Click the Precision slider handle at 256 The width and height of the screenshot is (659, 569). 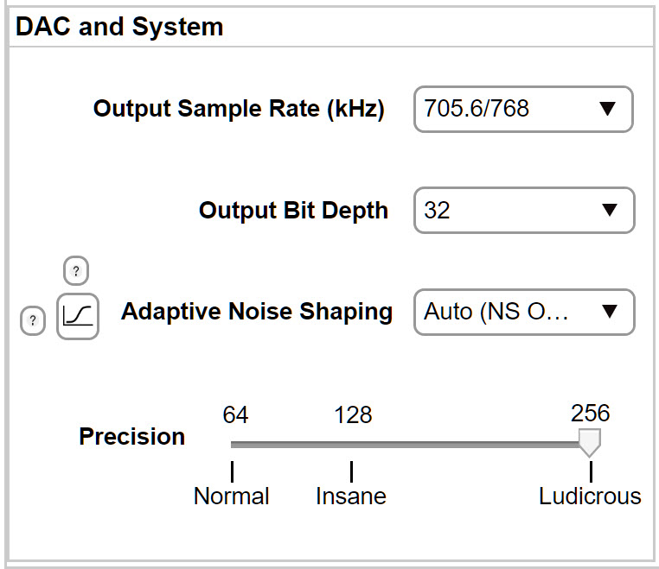(590, 442)
